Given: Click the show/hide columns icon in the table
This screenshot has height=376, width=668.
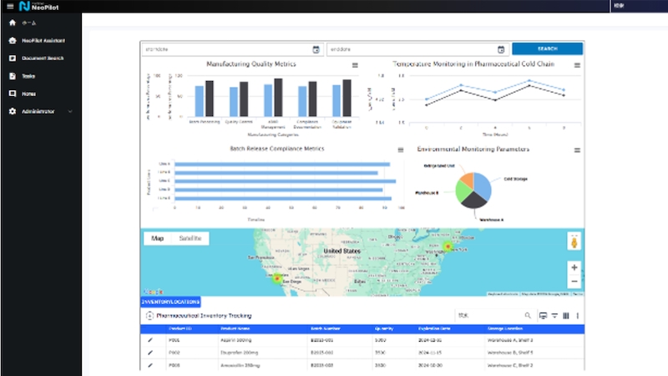Looking at the screenshot, I should [x=565, y=316].
